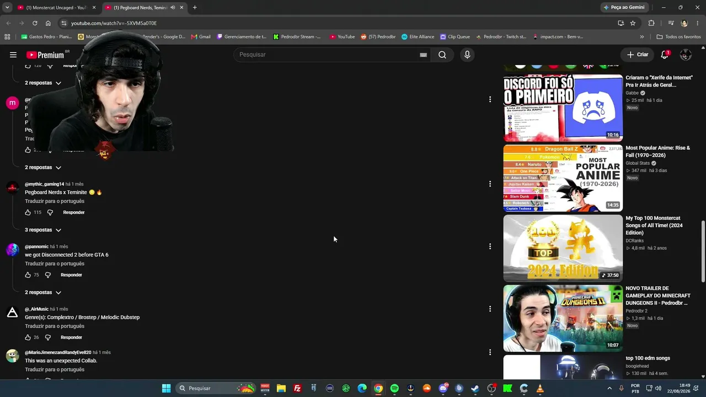Open the on-screen keyboard in search box
This screenshot has width=706, height=397.
(x=423, y=55)
